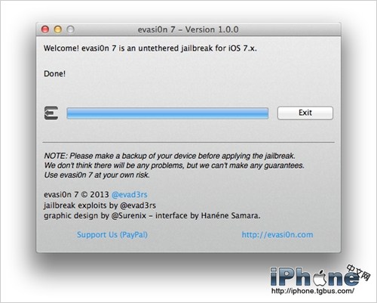Click the jailbreak exploits credit line
Screen dimensions: 377x303
[100, 206]
